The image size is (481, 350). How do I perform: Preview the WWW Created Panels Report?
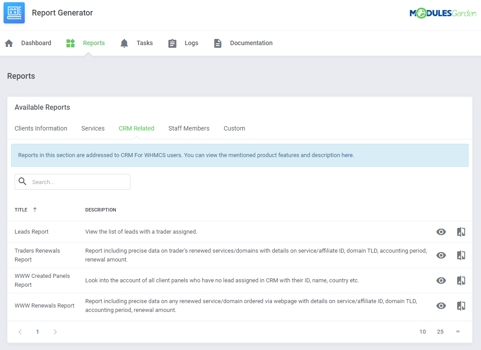(x=441, y=280)
